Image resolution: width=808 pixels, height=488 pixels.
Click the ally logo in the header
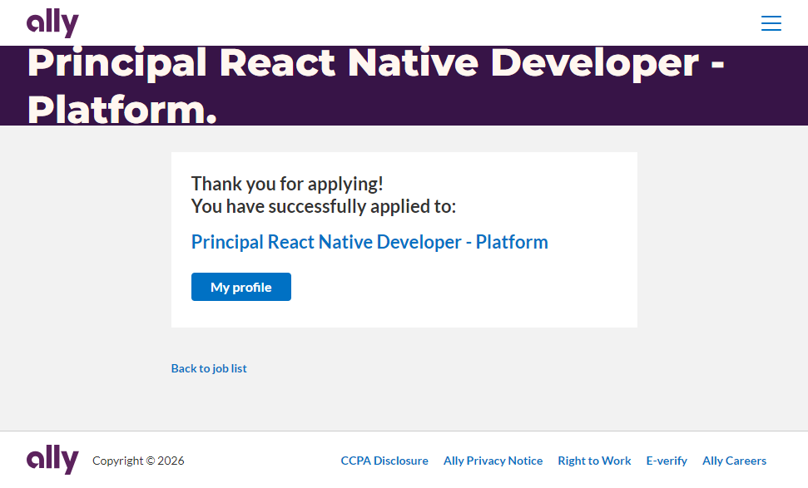[52, 23]
